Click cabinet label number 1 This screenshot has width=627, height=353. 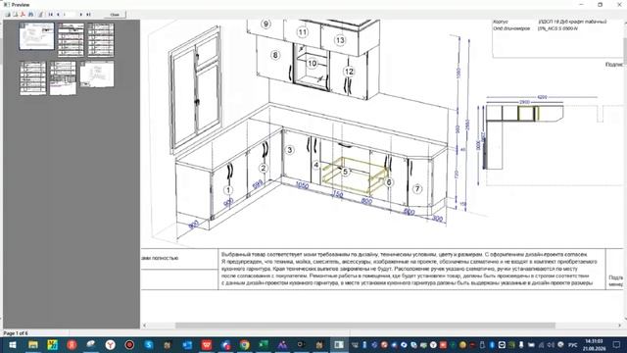[228, 190]
